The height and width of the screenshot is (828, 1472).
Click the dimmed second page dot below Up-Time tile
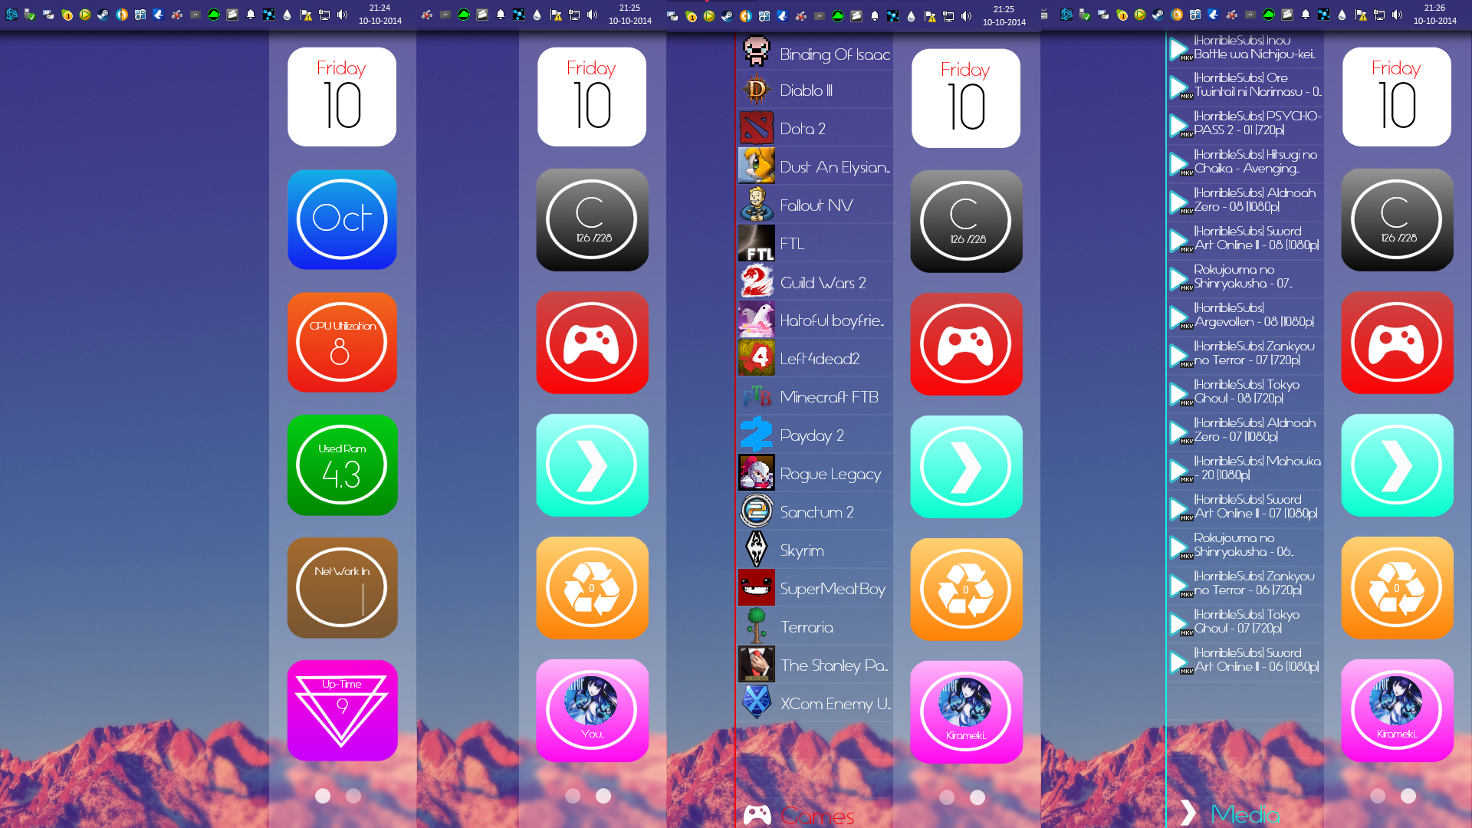tap(353, 796)
